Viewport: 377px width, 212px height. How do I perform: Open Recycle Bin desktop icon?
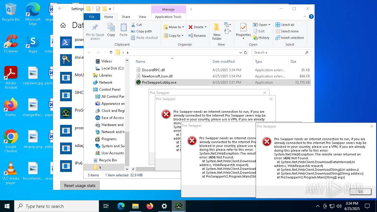[11, 12]
